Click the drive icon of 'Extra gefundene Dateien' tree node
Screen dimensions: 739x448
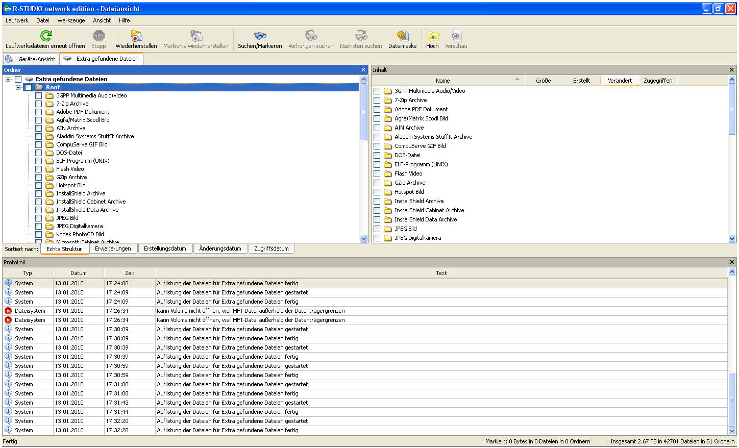tap(29, 79)
